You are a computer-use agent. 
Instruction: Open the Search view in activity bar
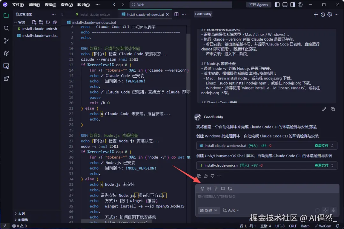tap(6, 28)
